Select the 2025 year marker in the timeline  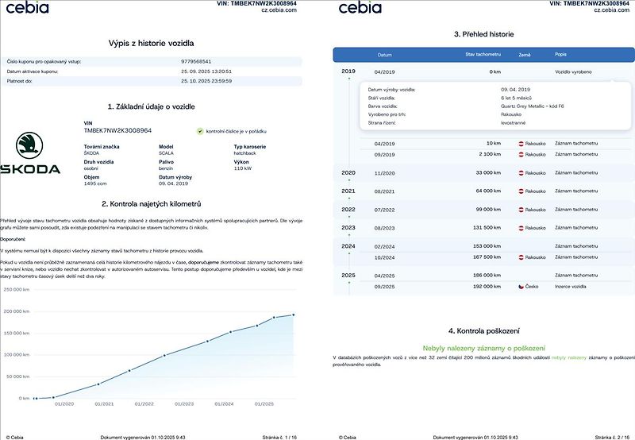pos(348,276)
